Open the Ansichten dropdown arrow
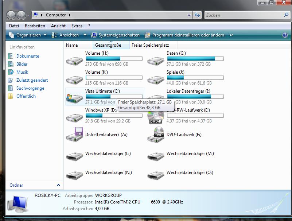Screen dimensions: 292x221 (85, 35)
